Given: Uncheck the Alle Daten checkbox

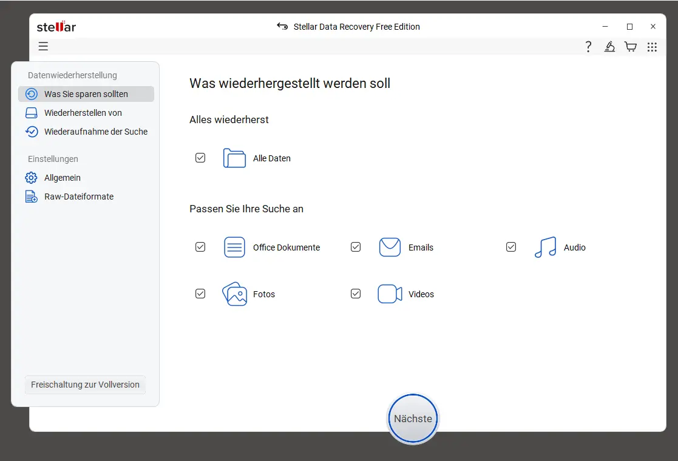Looking at the screenshot, I should pos(200,158).
